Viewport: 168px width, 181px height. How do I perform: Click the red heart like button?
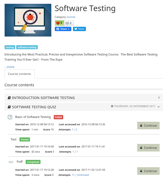click(59, 23)
